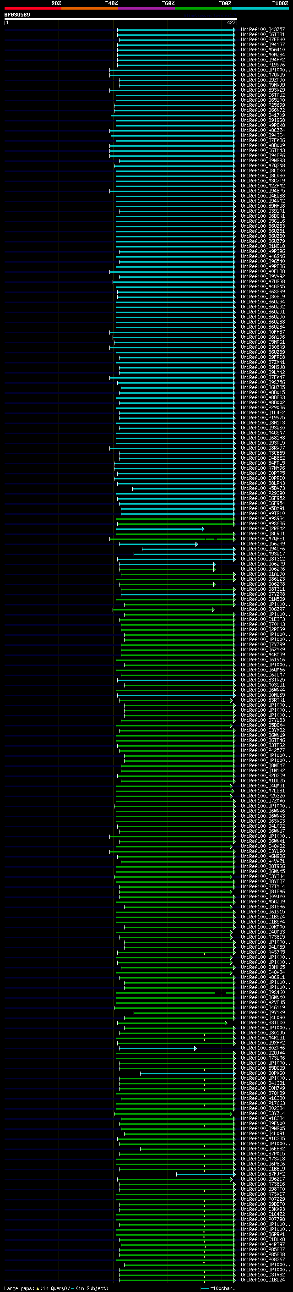This screenshot has width=293, height=1292.
Task: Click the purple ~60% identity legend bar
Action: click(x=147, y=8)
